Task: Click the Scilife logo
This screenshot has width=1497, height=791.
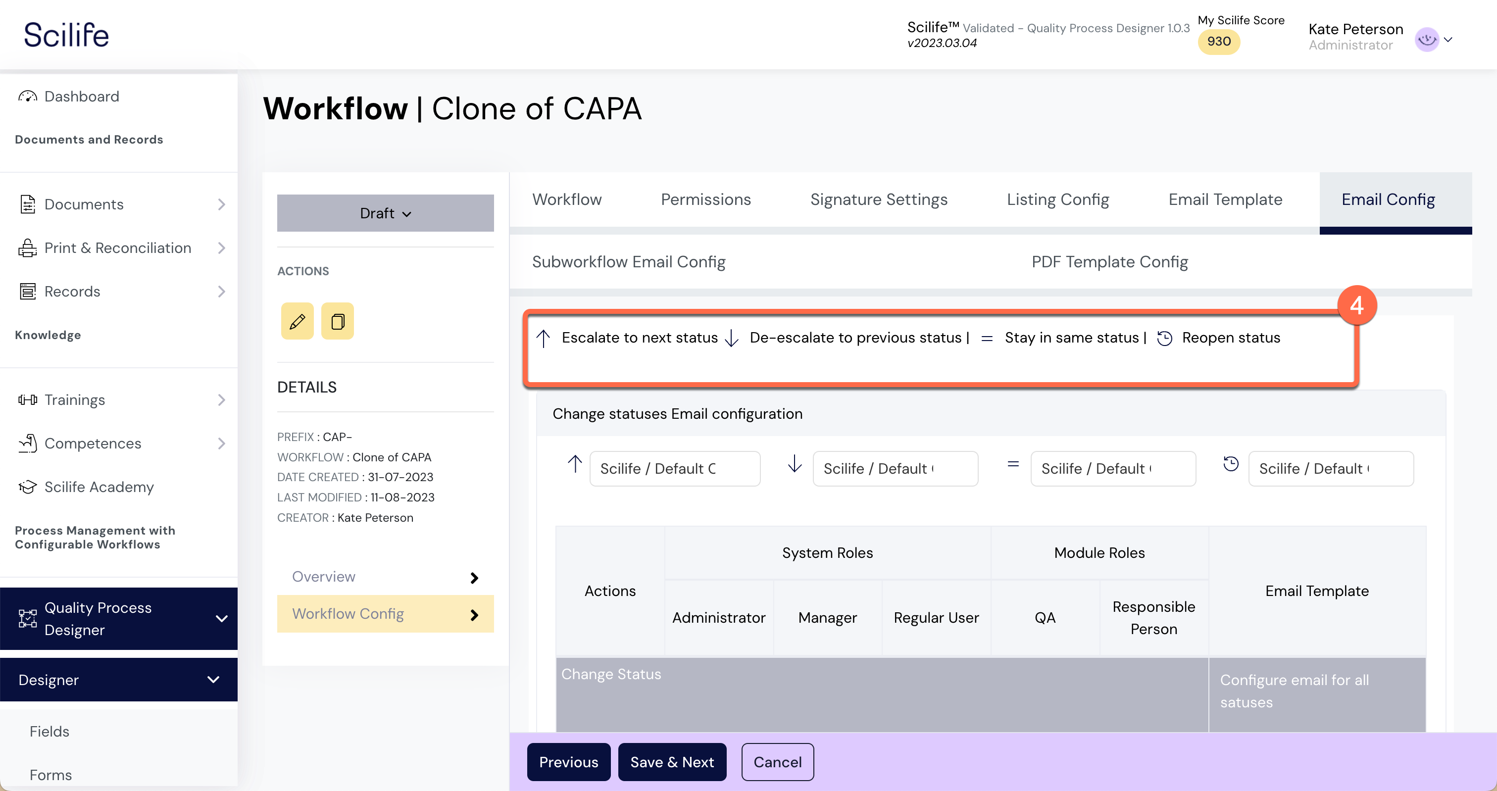Action: point(66,35)
